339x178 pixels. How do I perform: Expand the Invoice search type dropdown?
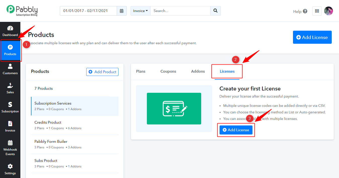click(x=141, y=11)
